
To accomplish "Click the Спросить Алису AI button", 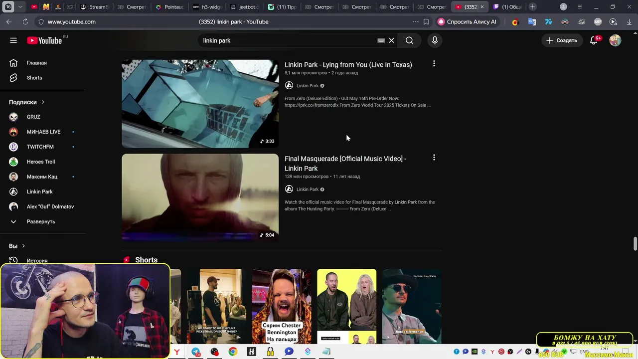I will point(468,22).
